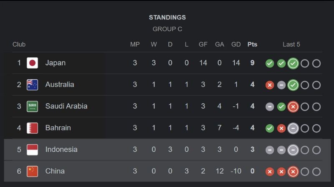334x187 pixels.
Task: Open the Japan team link
Action: tap(56, 63)
